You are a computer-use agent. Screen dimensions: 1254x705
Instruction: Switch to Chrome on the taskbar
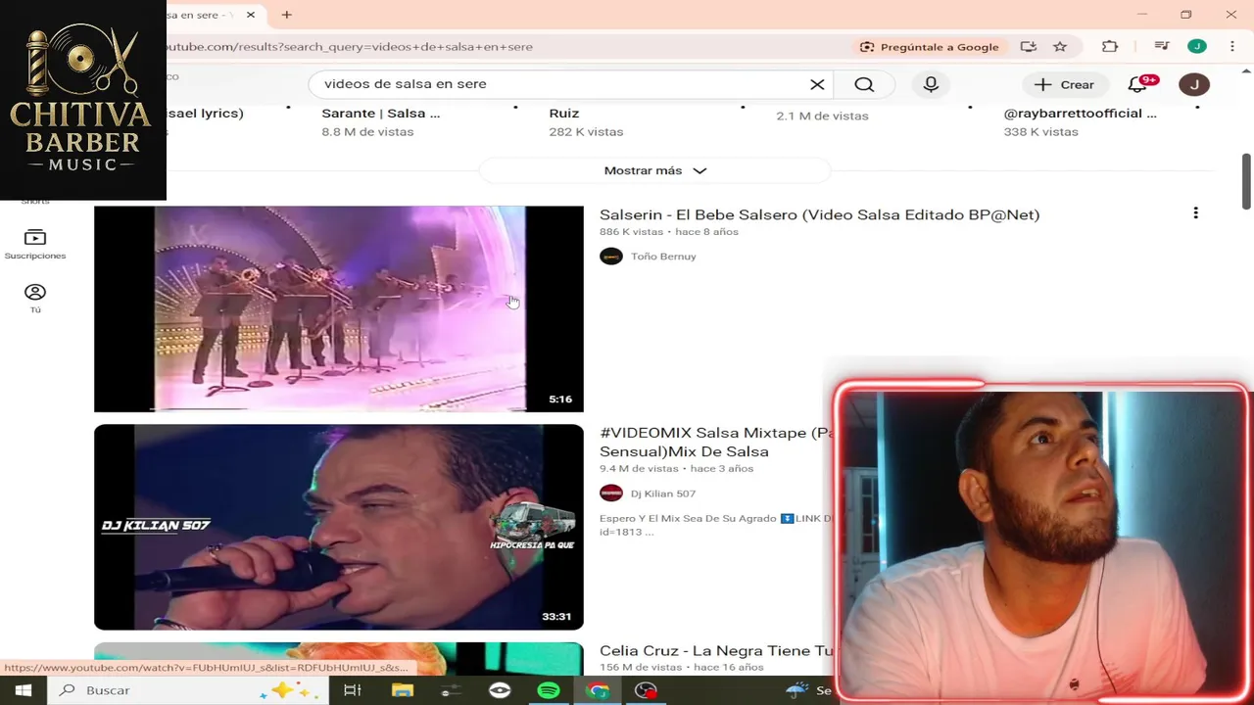pos(598,690)
